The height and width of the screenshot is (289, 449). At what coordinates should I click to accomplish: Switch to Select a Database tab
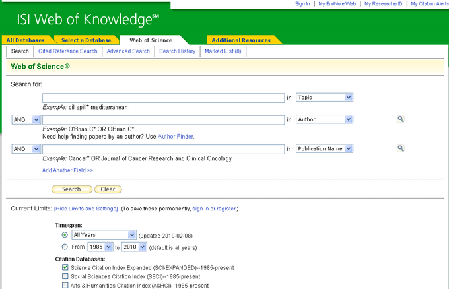[86, 40]
